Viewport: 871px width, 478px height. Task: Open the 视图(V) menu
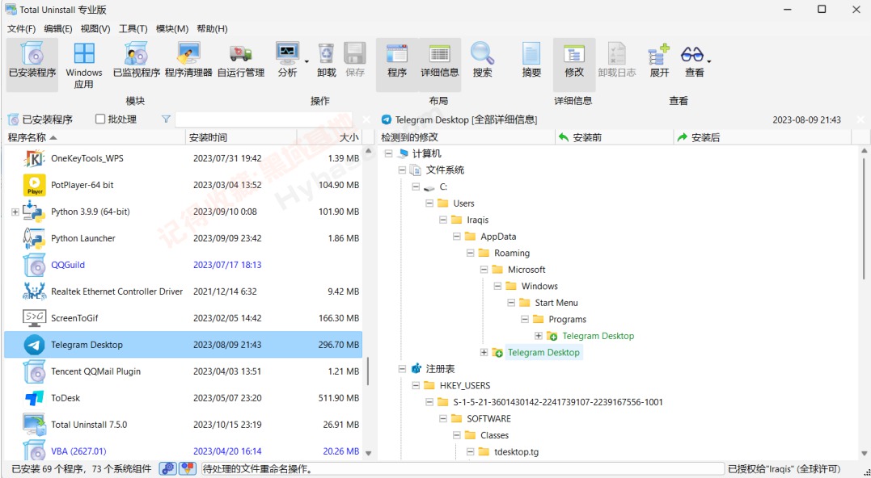pyautogui.click(x=95, y=29)
